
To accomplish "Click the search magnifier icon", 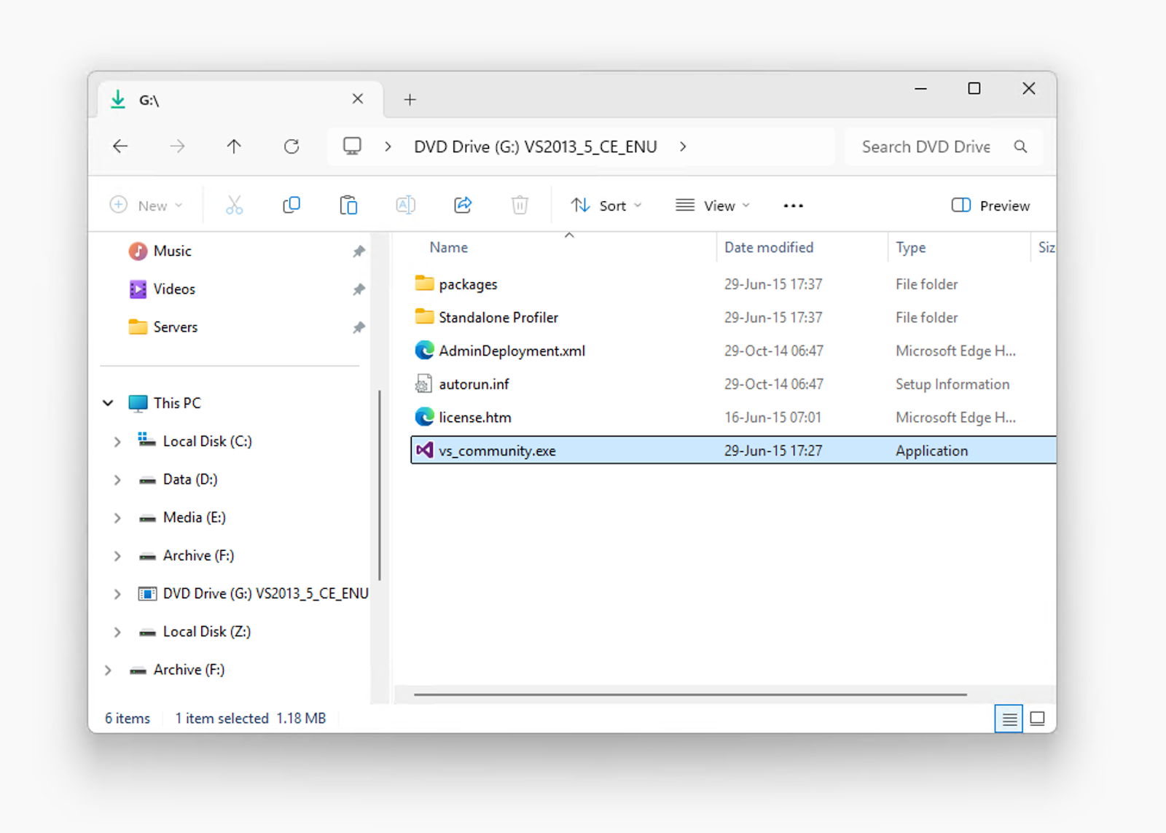I will [x=1021, y=146].
